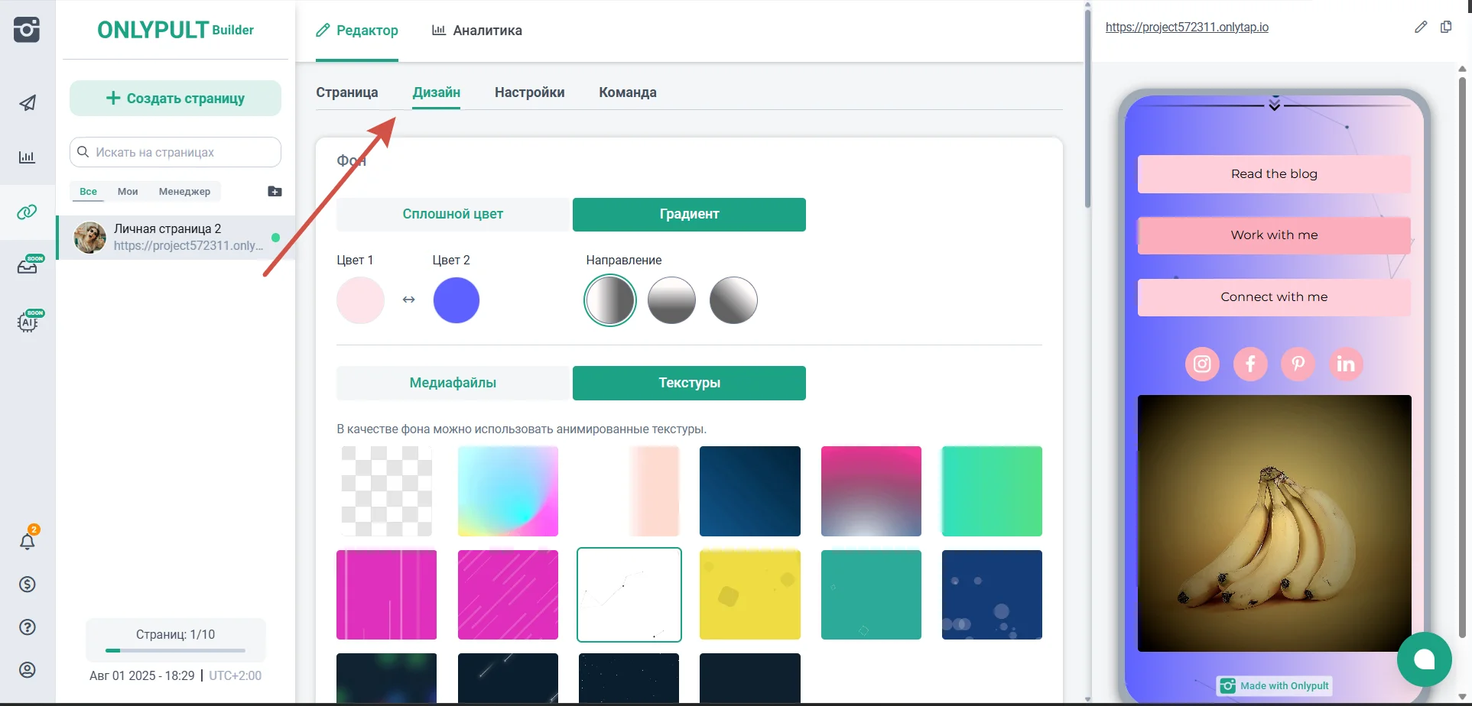Filter pages by Менеджер
The image size is (1472, 706).
coord(184,192)
